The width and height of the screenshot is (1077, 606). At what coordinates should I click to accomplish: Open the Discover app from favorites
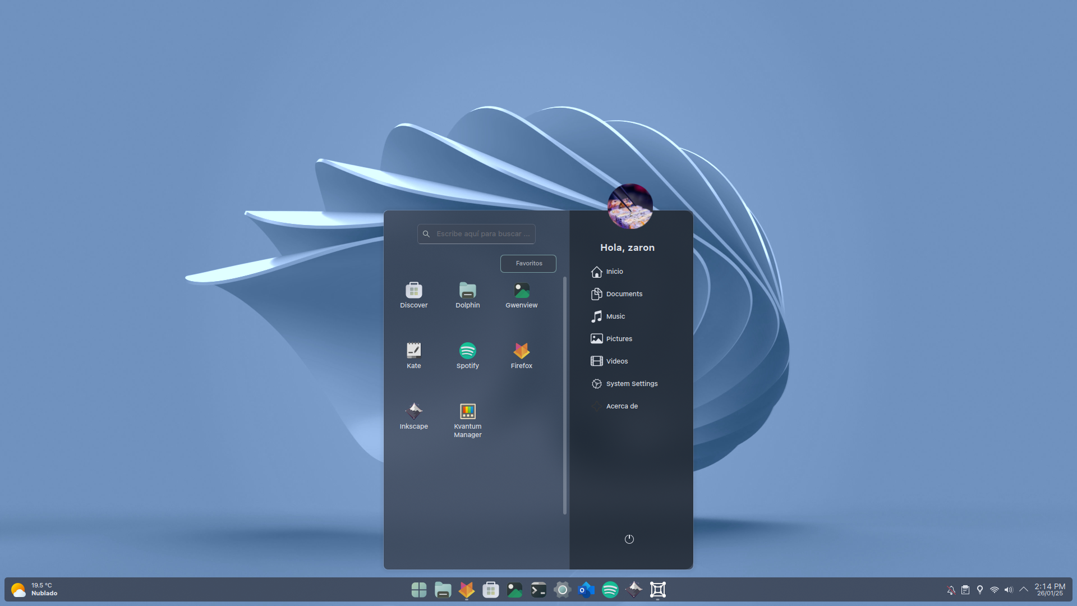413,295
